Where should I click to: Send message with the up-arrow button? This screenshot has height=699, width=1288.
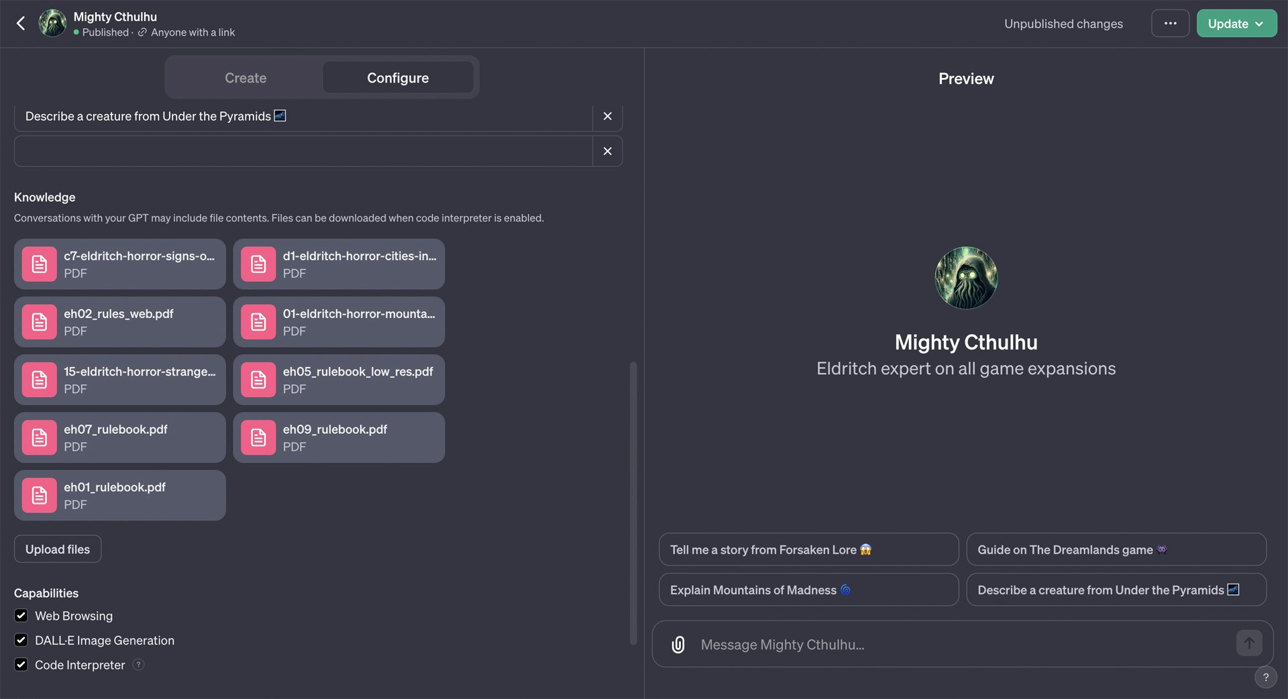[1249, 643]
